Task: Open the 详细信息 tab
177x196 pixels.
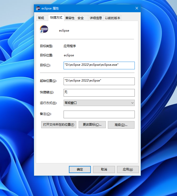Action: 96,18
